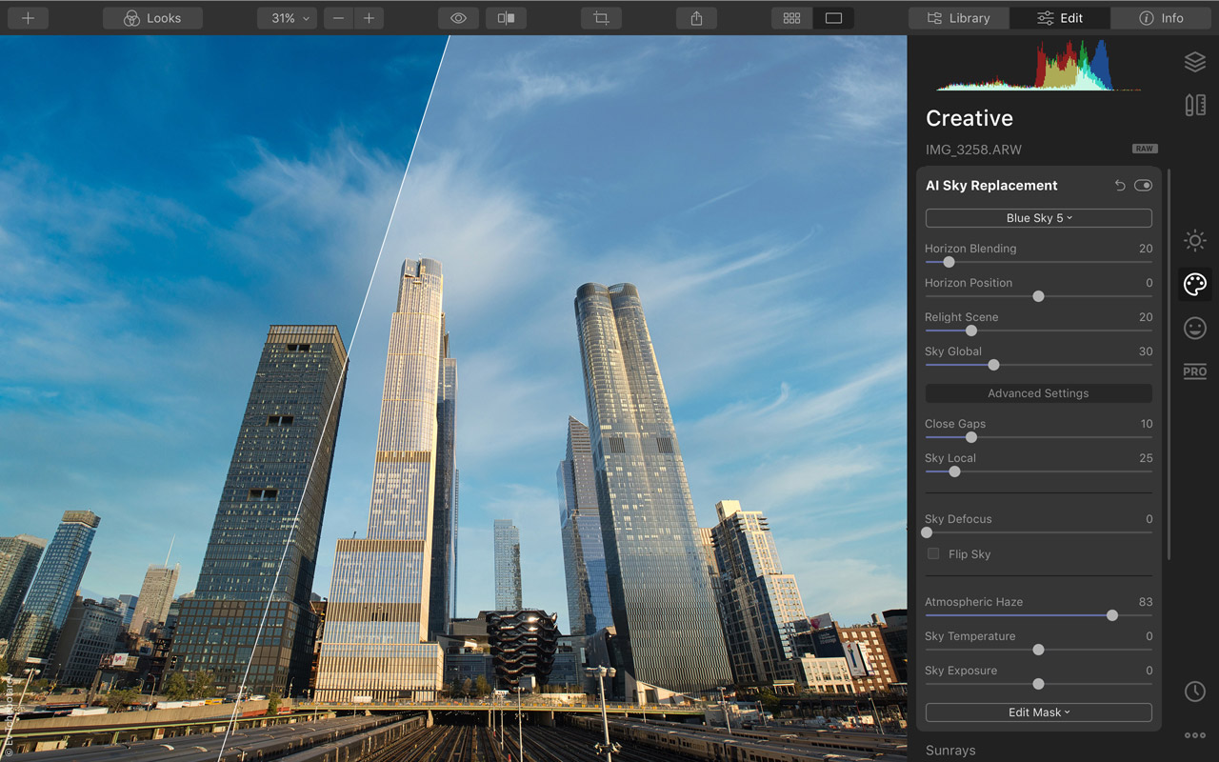Expand the Sunrays section
The image size is (1219, 762).
[x=950, y=751]
